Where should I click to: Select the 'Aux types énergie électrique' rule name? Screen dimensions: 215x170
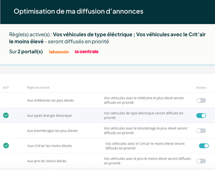click(49, 116)
